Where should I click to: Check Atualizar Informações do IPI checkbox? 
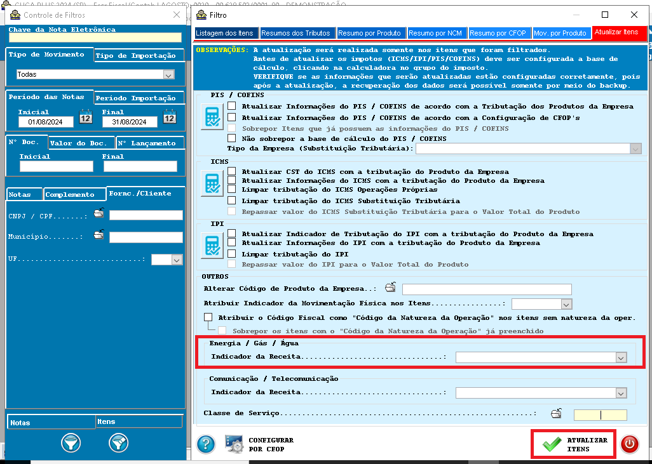tap(231, 242)
